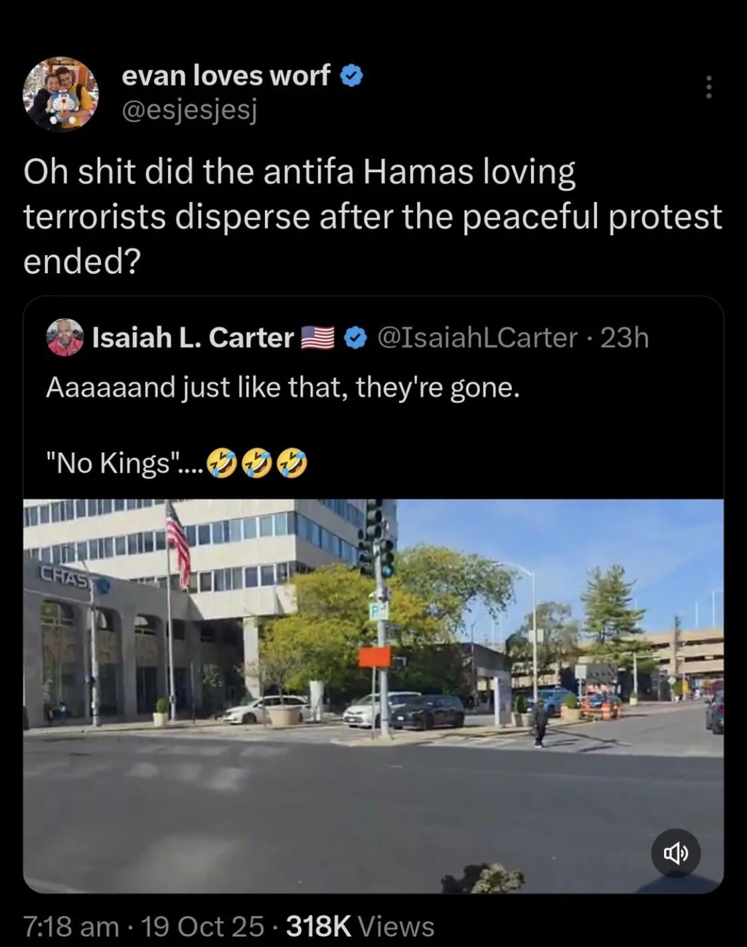Click the "7:18 am · 19 Oct 25" post timestamp
Screen dimensions: 747x947
[143, 926]
